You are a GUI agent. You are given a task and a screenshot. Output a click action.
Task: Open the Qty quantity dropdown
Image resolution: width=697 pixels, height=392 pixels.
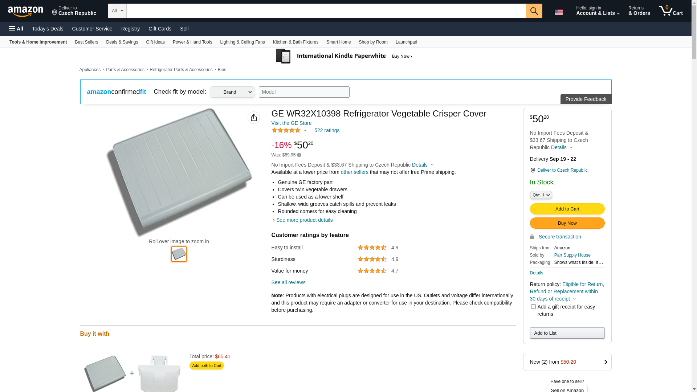(541, 195)
